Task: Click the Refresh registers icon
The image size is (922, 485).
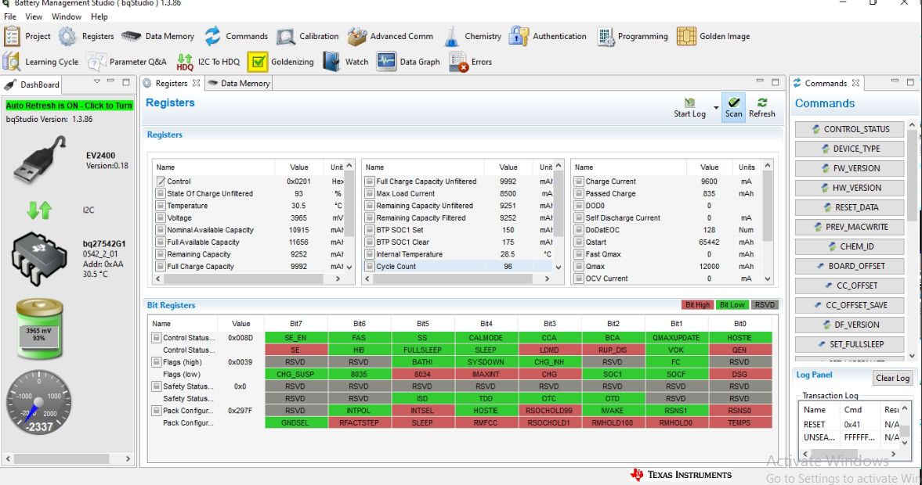Action: [761, 102]
